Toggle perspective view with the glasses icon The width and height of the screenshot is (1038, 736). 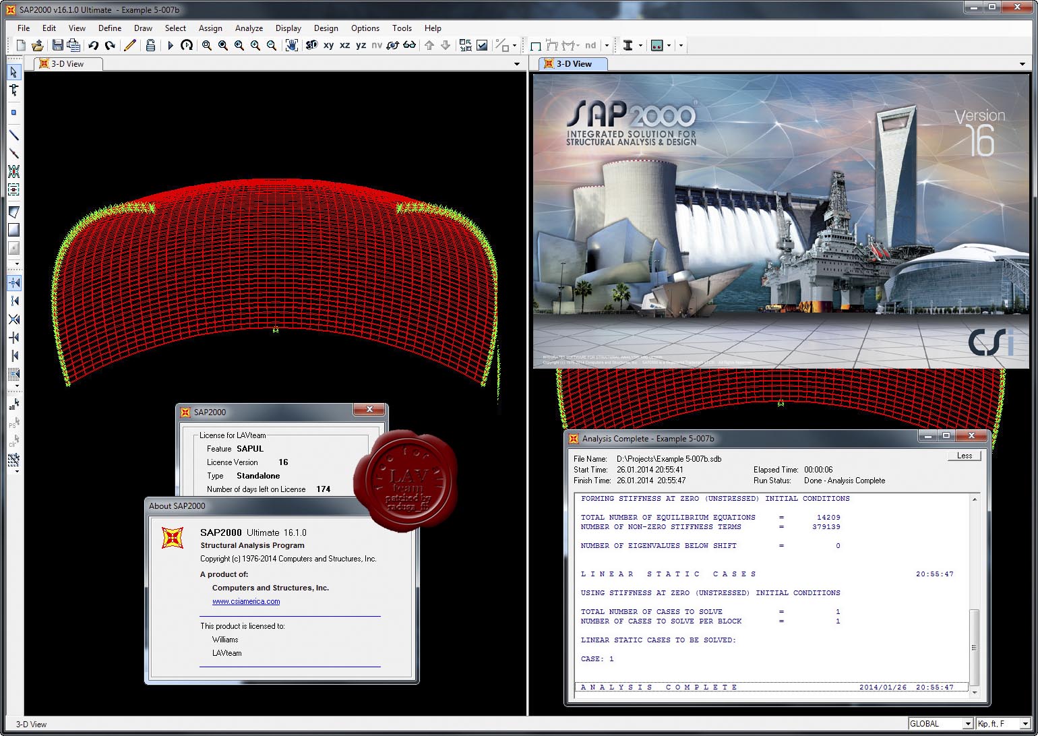[x=410, y=45]
